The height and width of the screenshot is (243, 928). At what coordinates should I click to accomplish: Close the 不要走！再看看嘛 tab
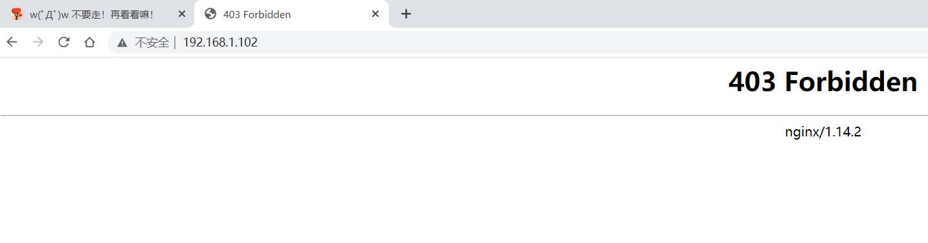click(x=181, y=14)
